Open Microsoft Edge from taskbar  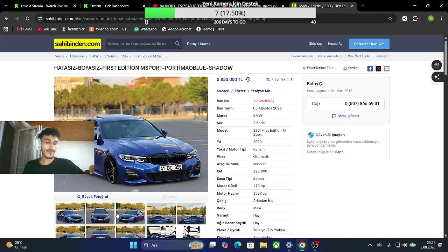pos(238,245)
